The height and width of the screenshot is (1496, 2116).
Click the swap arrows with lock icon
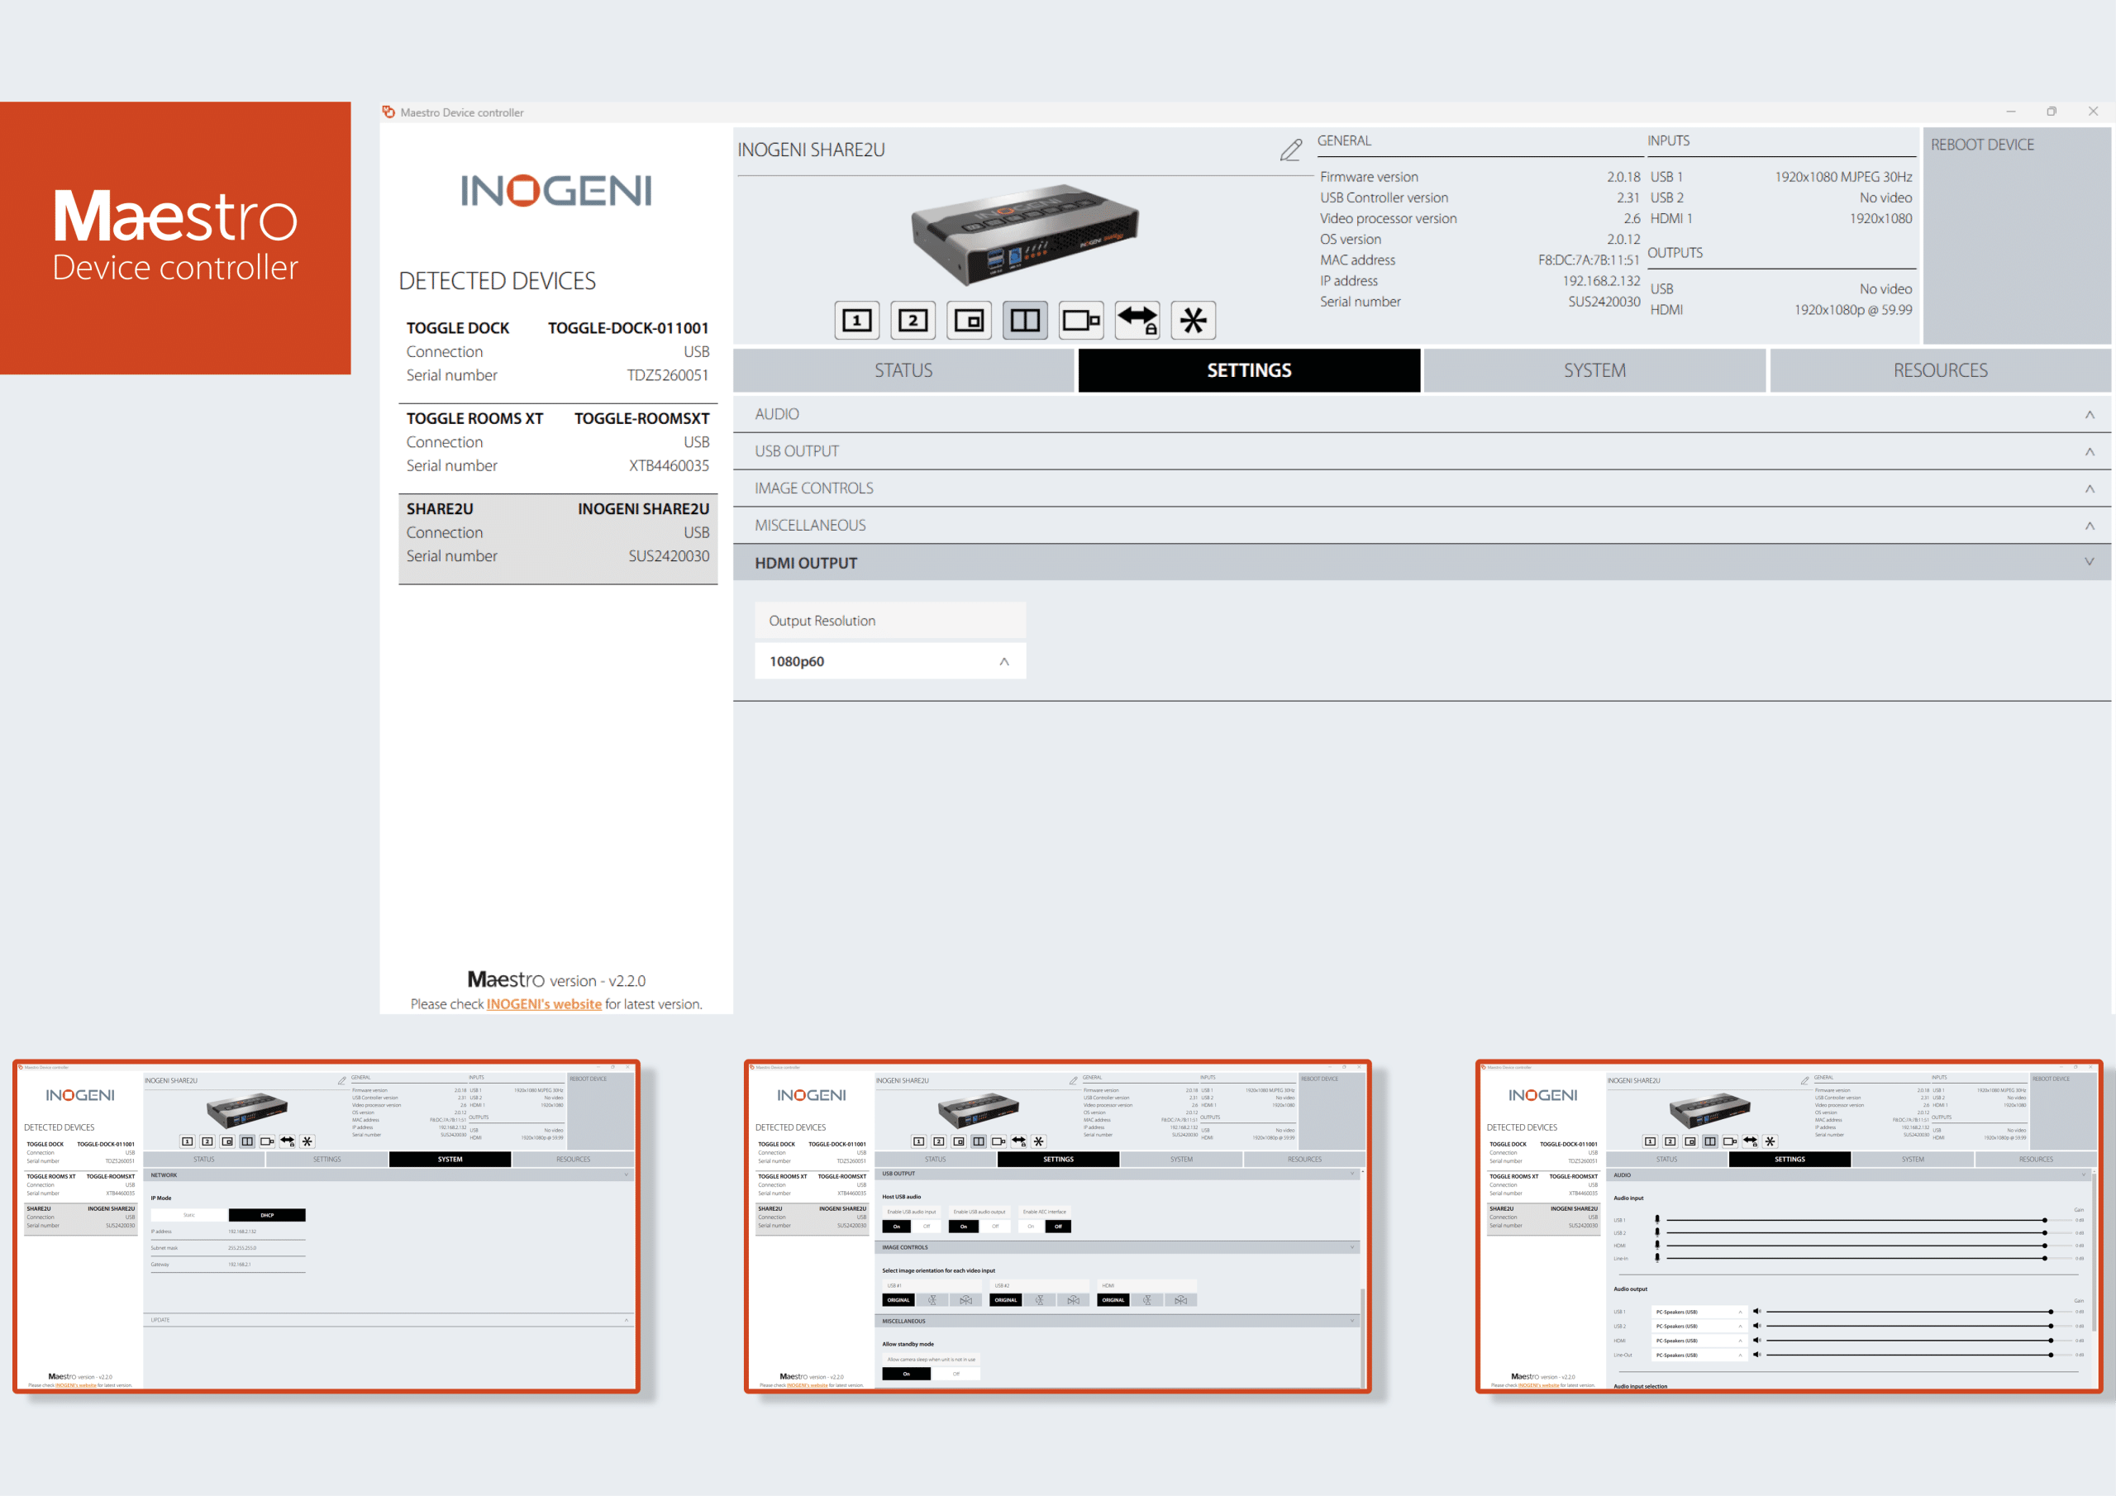point(1137,321)
